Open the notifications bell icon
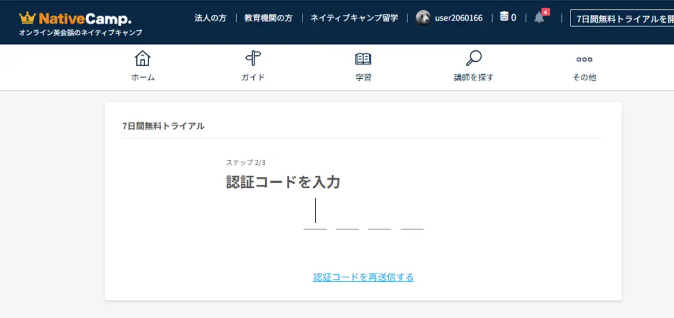Image resolution: width=674 pixels, height=318 pixels. click(539, 18)
